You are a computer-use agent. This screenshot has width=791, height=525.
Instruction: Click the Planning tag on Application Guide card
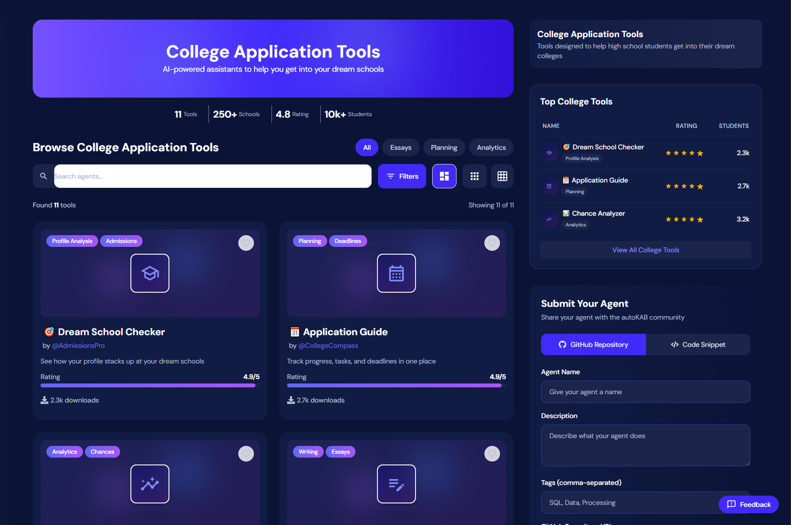click(x=309, y=241)
